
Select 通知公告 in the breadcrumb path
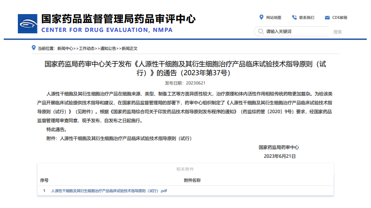tap(108, 48)
